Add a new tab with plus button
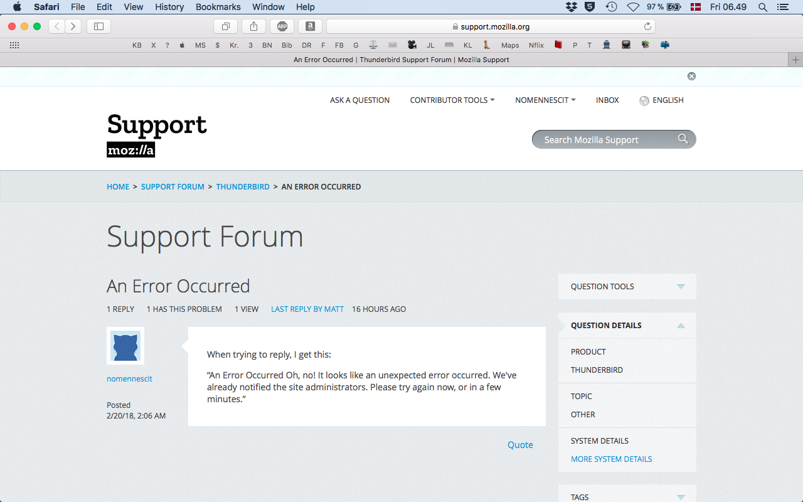Screen dimensions: 803x502 pos(795,60)
